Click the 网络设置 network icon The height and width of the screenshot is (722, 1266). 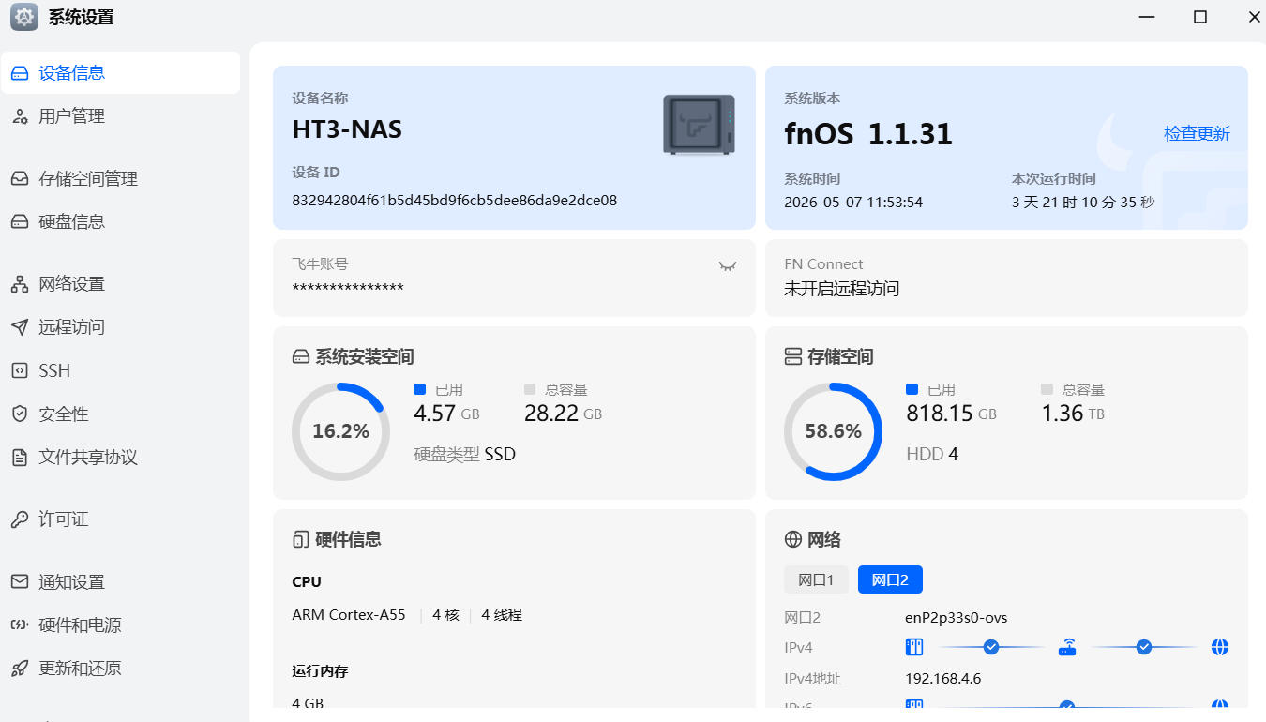(20, 284)
